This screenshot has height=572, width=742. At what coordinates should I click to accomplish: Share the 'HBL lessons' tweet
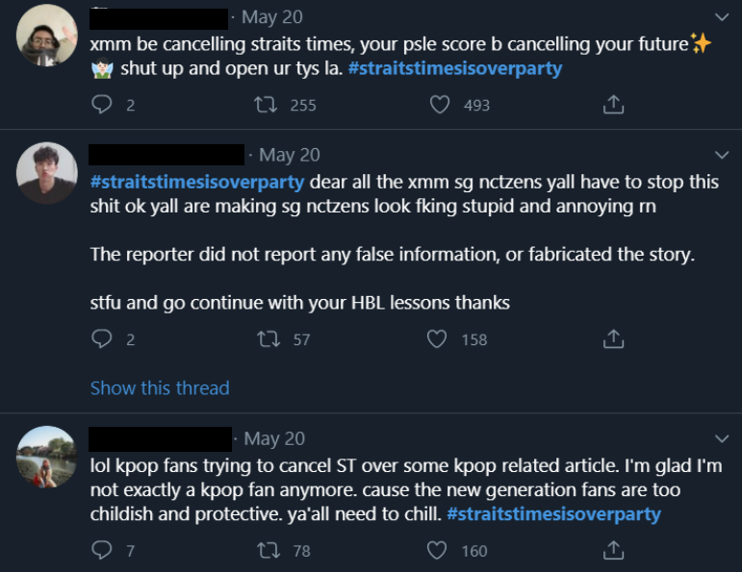tap(613, 339)
